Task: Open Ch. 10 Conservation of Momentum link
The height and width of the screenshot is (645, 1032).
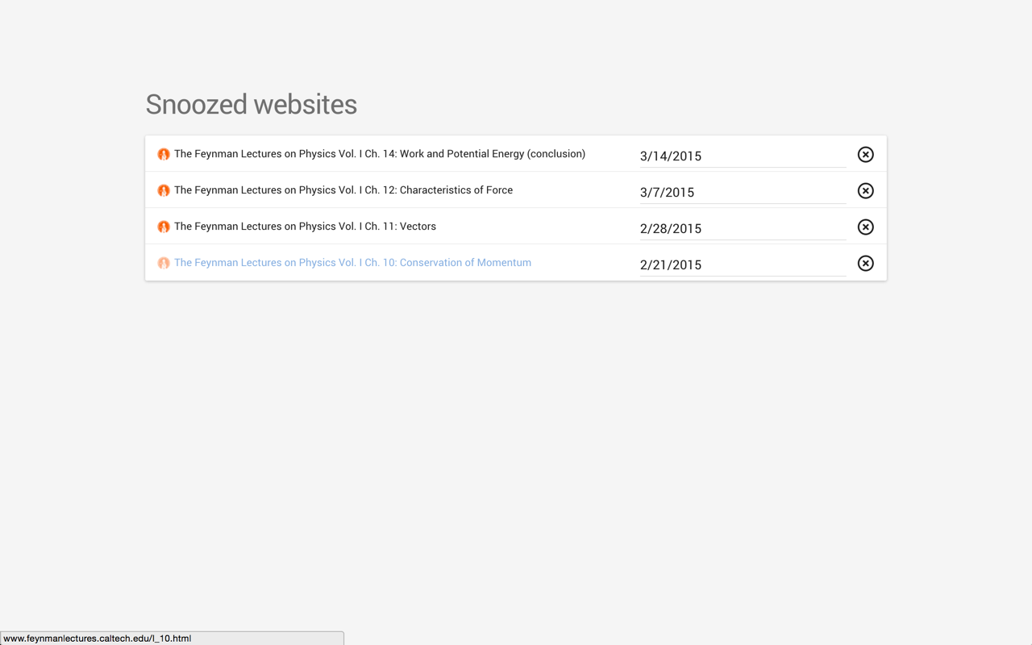Action: (x=352, y=263)
